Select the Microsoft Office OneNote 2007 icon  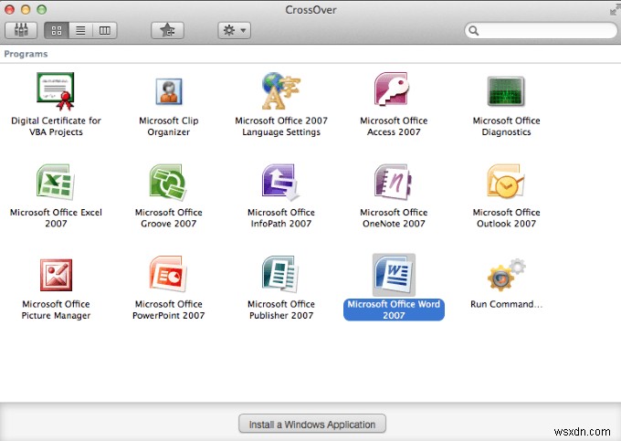[x=394, y=182]
